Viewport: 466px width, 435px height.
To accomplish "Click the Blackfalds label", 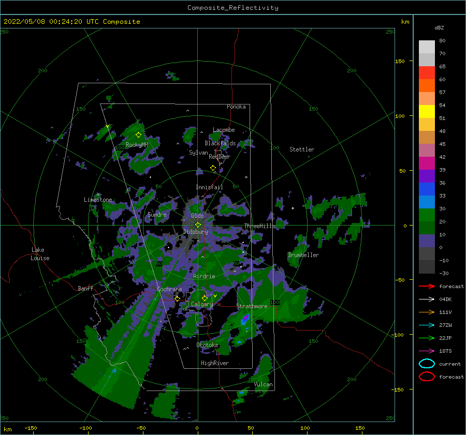I will [x=220, y=143].
